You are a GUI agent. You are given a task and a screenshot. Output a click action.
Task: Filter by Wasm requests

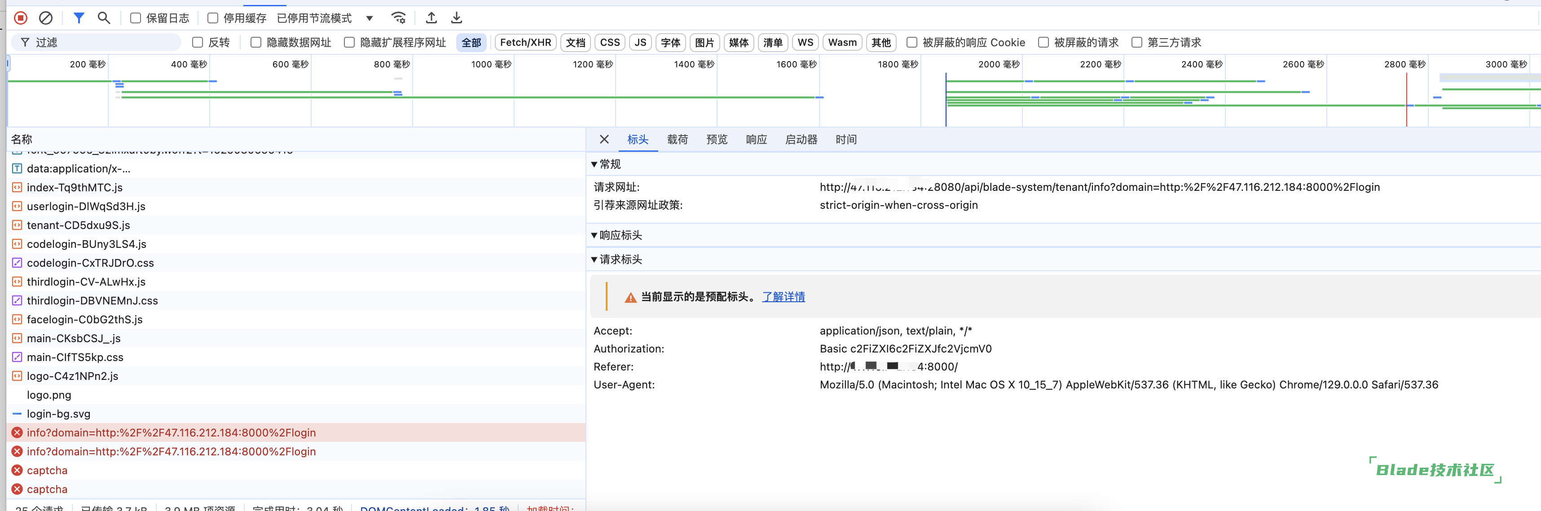(843, 43)
